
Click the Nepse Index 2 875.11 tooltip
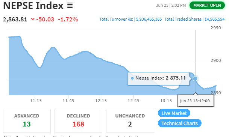[x=159, y=78]
